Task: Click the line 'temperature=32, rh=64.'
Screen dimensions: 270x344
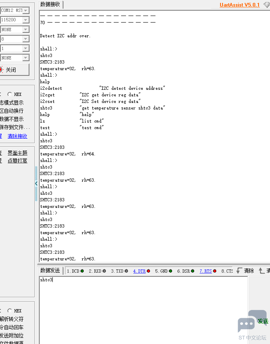Action: (67, 154)
